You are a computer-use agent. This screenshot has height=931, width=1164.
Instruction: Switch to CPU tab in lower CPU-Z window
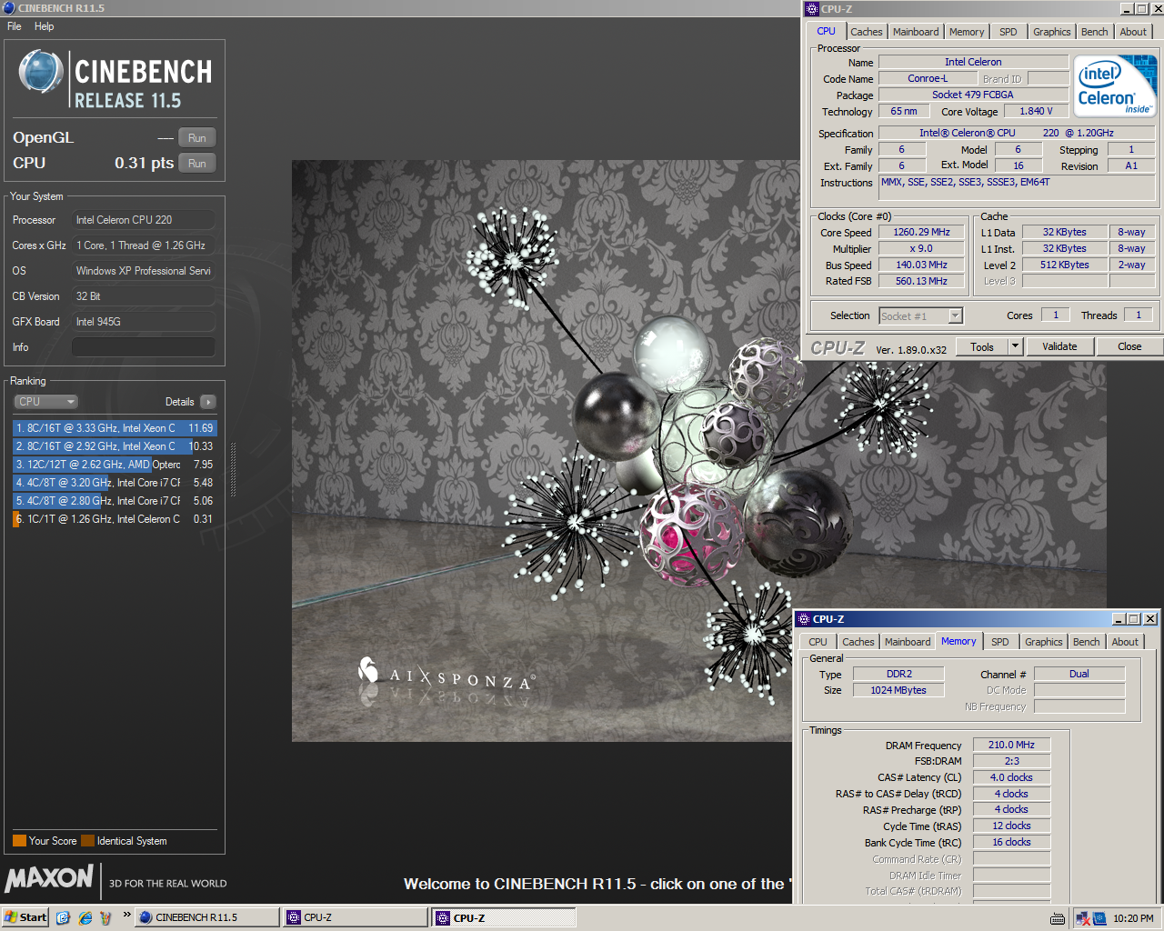point(818,642)
